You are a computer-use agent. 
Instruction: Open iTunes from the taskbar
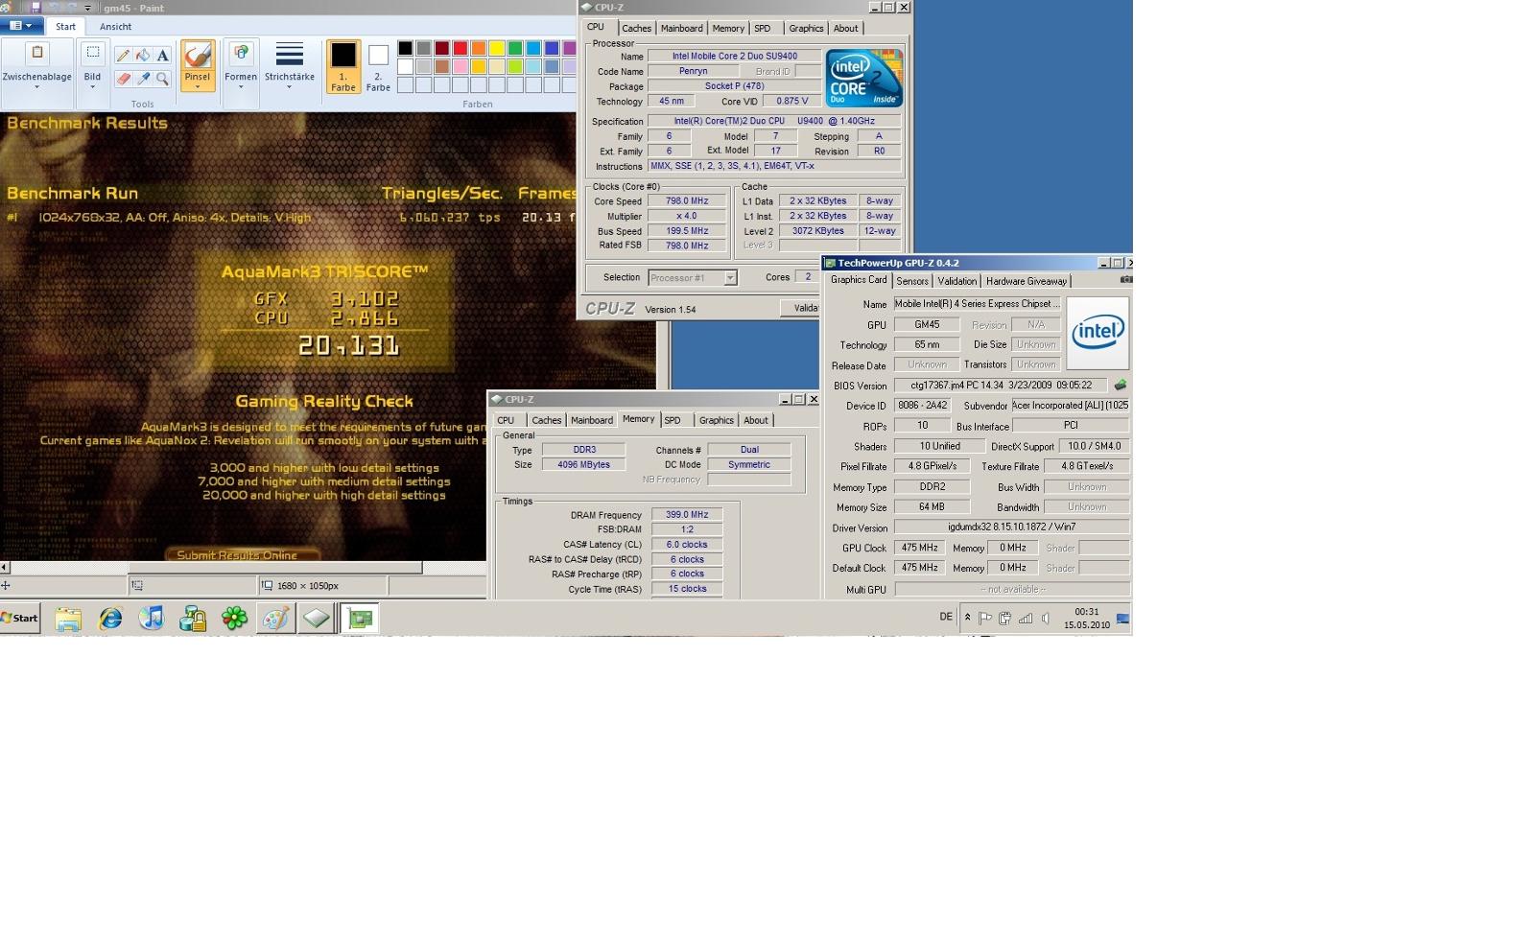click(x=152, y=619)
